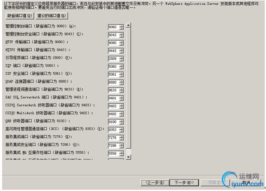Viewport: 266px width, 191px height.
Task: Click the stepper arrows for port 9633
Action: pos(121,90)
